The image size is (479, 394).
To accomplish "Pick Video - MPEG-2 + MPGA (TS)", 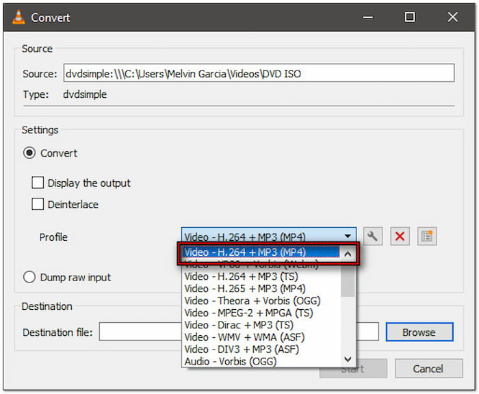I will pyautogui.click(x=247, y=313).
